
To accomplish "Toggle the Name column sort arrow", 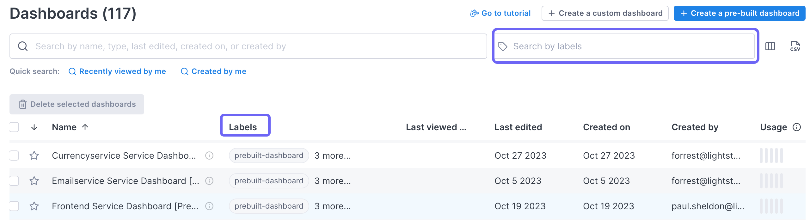I will tap(85, 127).
